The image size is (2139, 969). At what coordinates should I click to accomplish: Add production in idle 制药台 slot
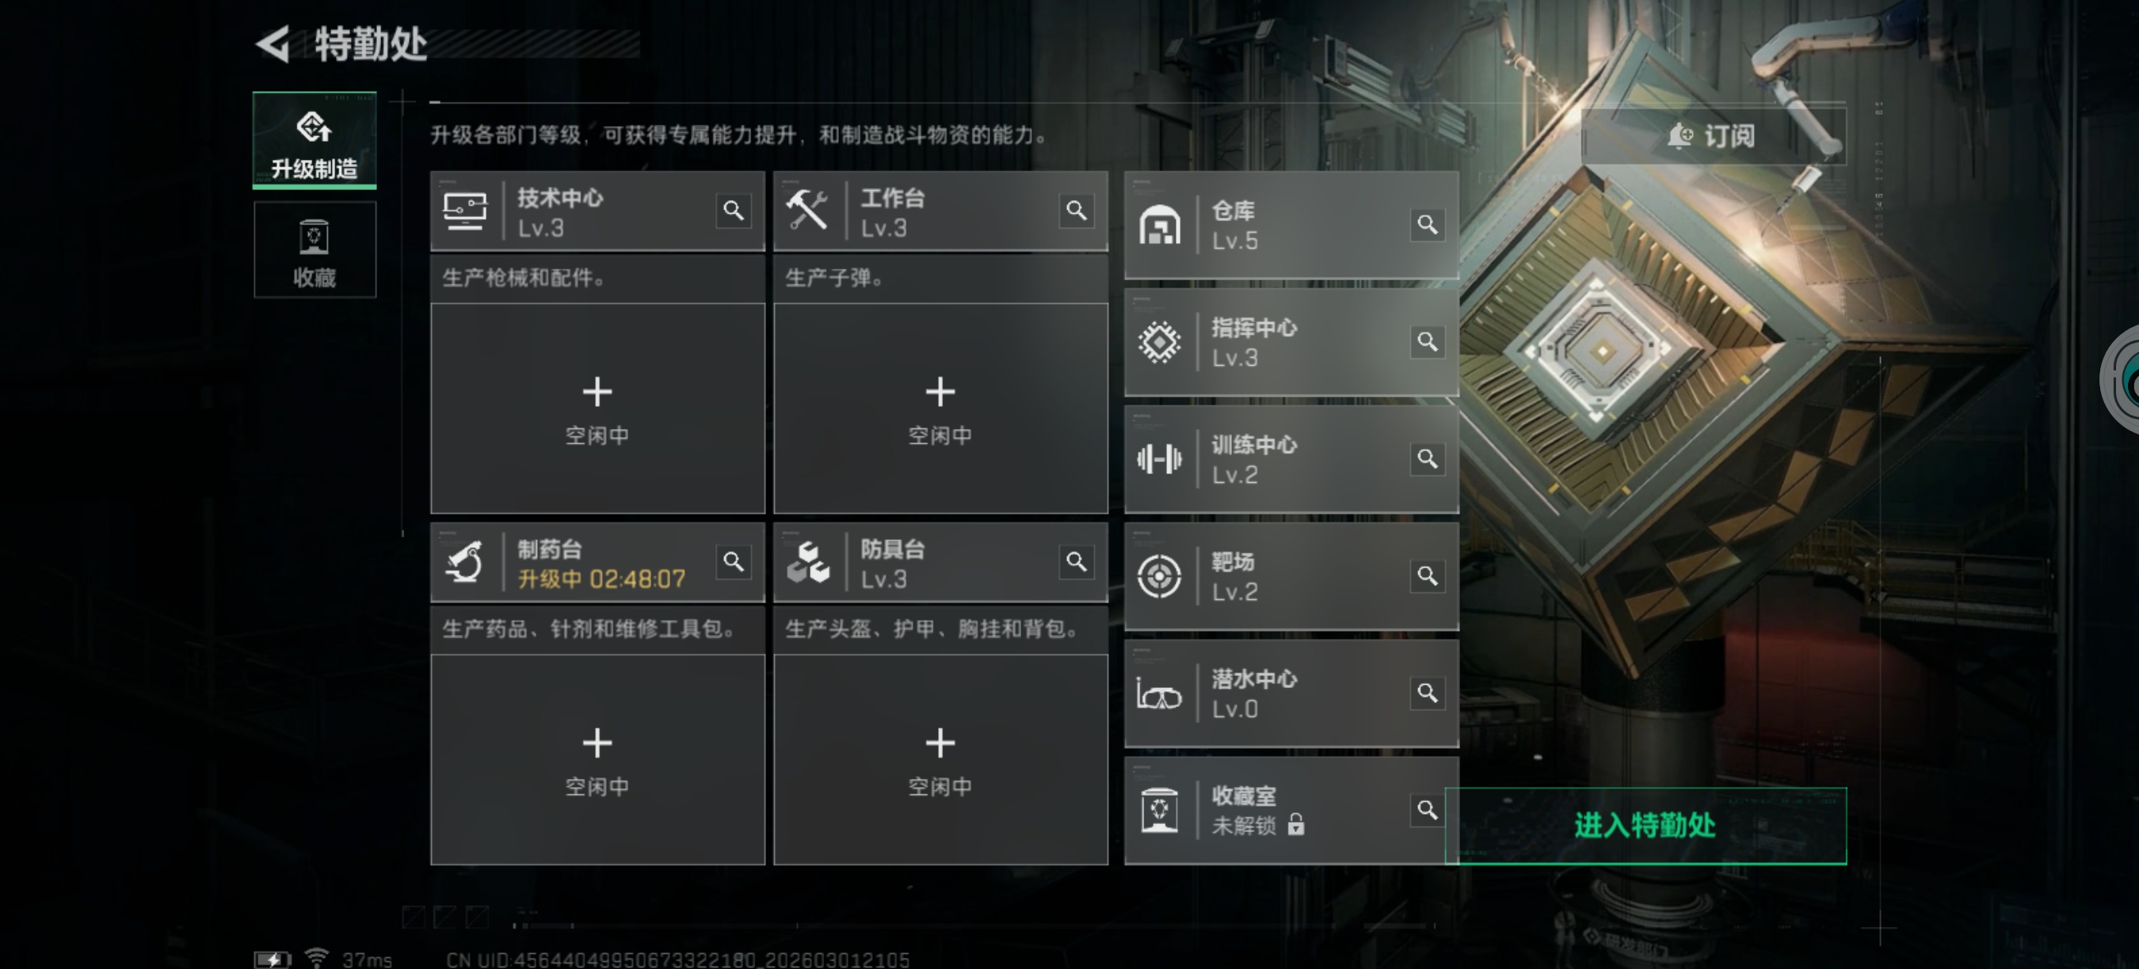tap(598, 759)
